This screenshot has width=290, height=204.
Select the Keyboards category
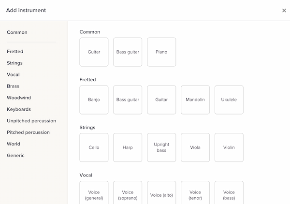click(x=19, y=109)
